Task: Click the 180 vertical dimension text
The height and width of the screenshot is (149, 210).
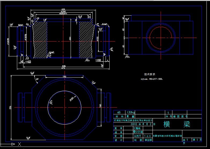Action: (x=100, y=106)
